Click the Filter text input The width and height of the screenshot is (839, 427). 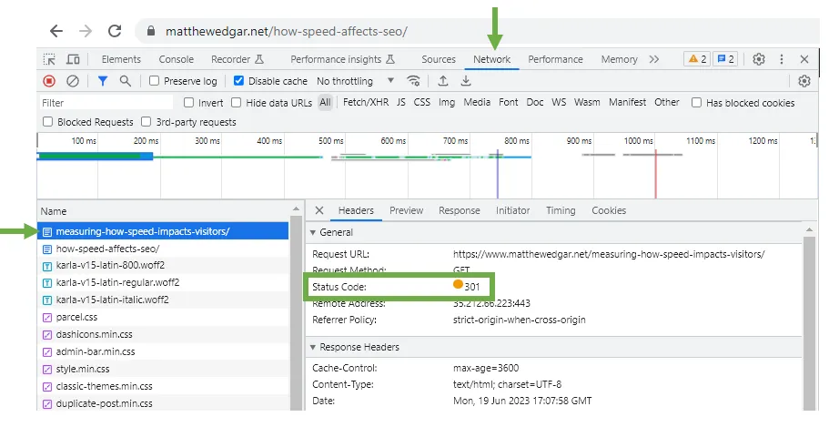click(106, 102)
